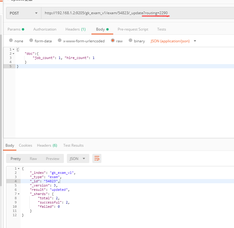Open the Authorization tab
The image size is (234, 228).
pyautogui.click(x=45, y=29)
